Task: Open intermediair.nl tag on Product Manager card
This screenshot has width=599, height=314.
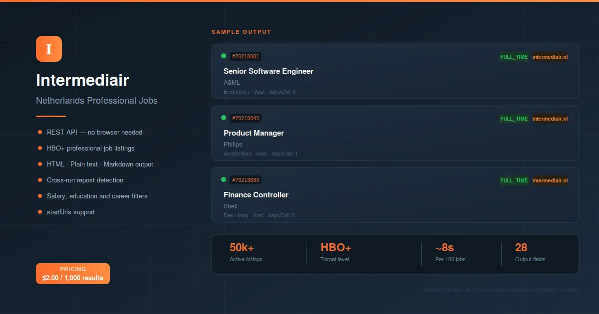Action: (x=550, y=119)
